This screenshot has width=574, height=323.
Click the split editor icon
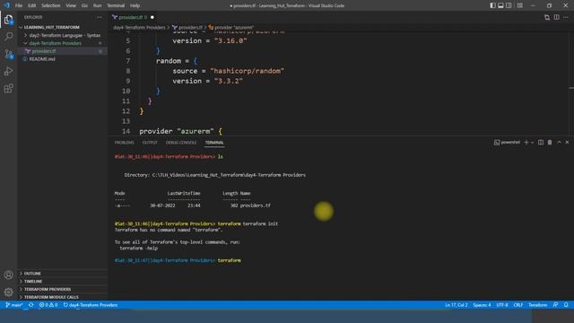[556, 17]
